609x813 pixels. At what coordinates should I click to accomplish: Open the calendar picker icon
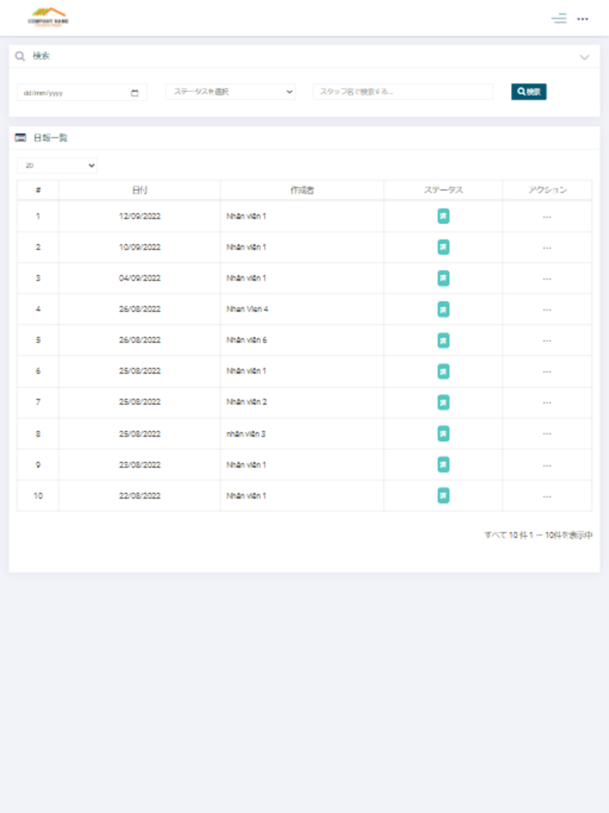tap(135, 93)
